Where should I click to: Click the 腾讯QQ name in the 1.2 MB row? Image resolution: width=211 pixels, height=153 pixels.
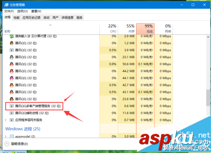point(26,43)
